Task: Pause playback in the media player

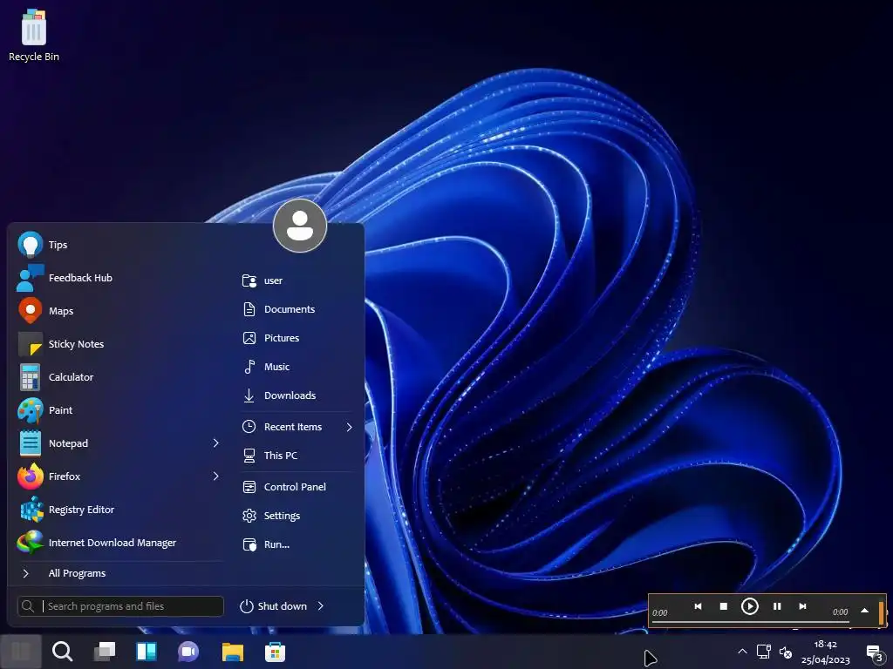Action: (777, 606)
